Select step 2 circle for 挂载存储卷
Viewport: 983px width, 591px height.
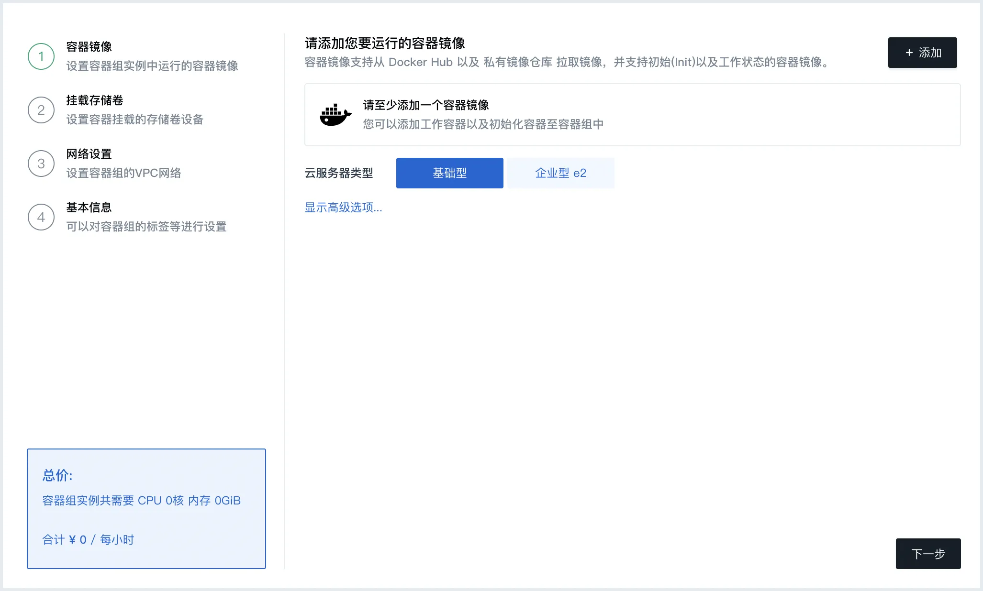pos(41,110)
